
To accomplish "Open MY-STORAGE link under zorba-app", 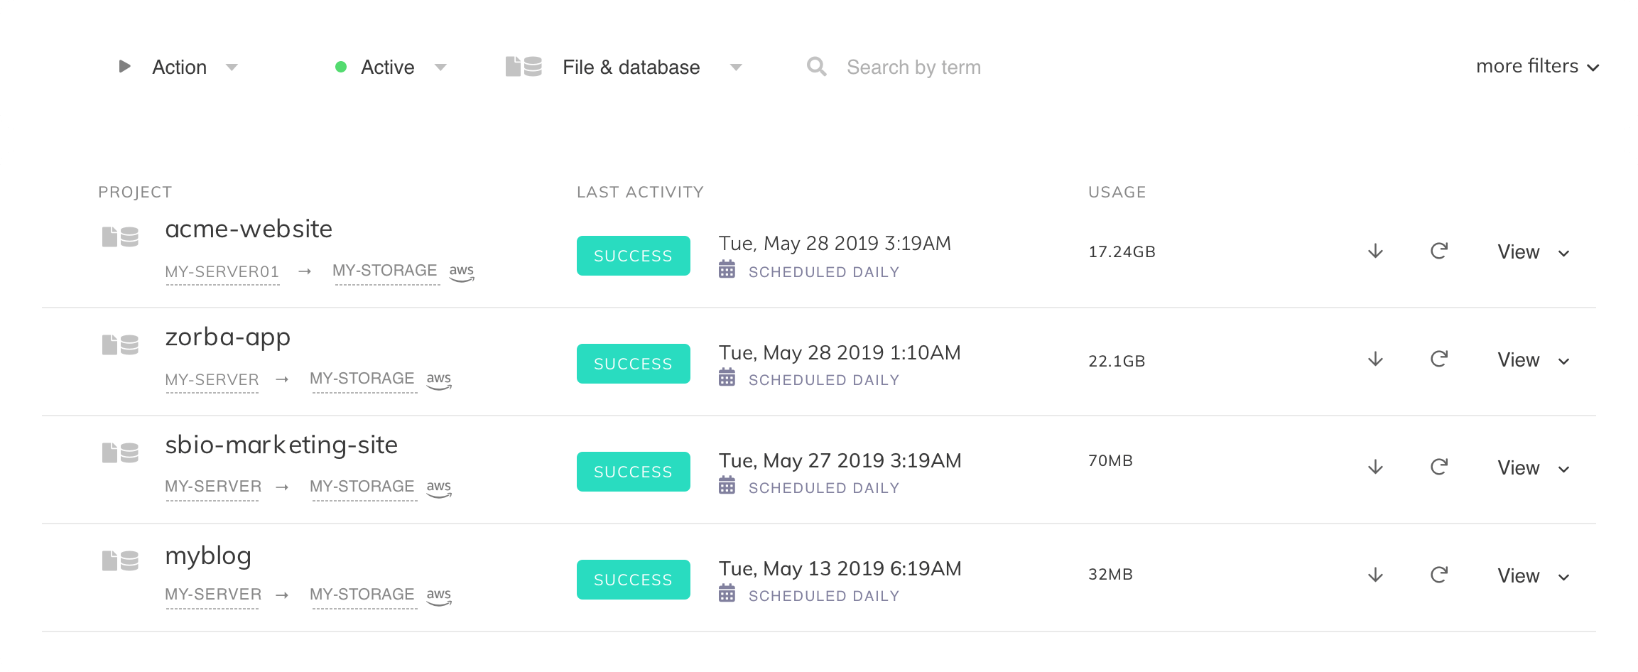I will (362, 379).
